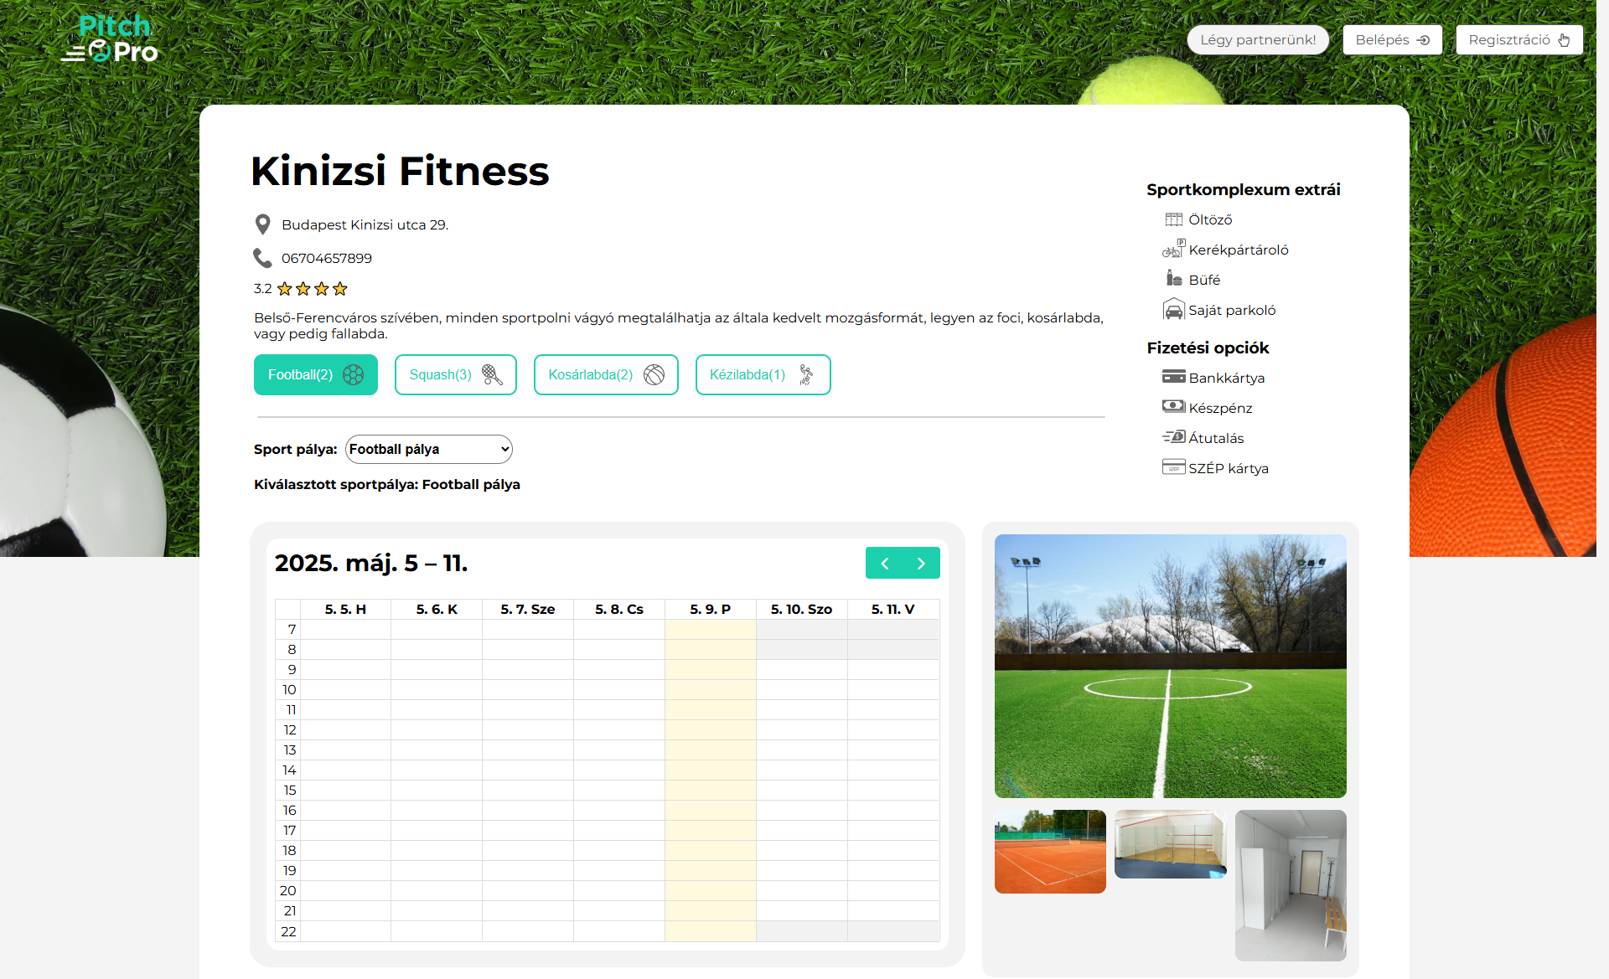Click the Kerékpártároló bicycle icon
The width and height of the screenshot is (1609, 979).
pyautogui.click(x=1173, y=249)
